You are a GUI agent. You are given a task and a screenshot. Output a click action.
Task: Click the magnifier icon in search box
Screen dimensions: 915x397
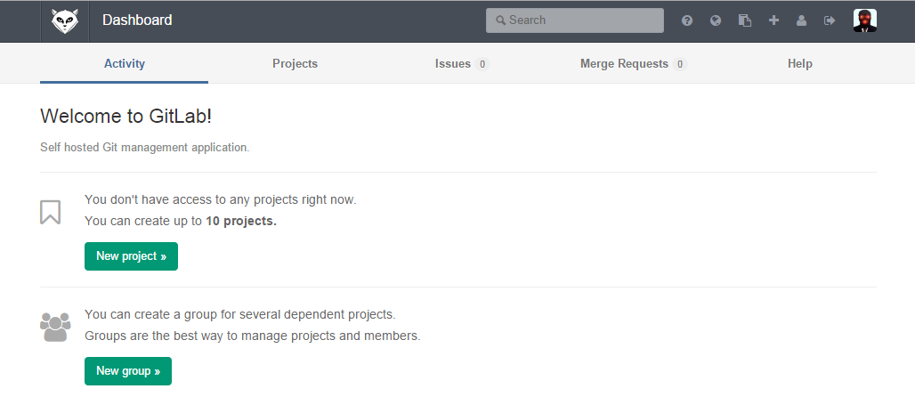[501, 20]
